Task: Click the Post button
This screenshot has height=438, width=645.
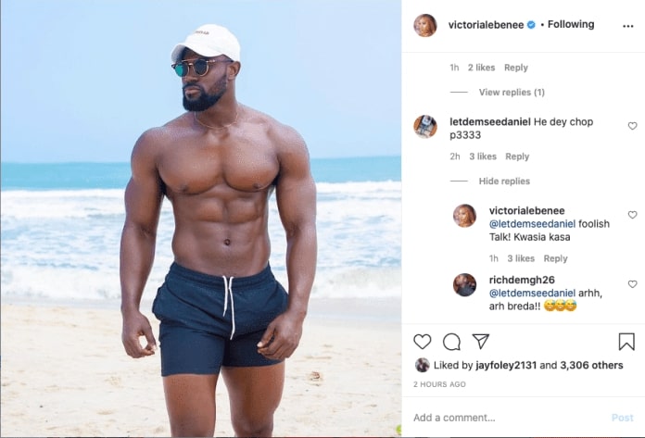Action: pyautogui.click(x=622, y=418)
